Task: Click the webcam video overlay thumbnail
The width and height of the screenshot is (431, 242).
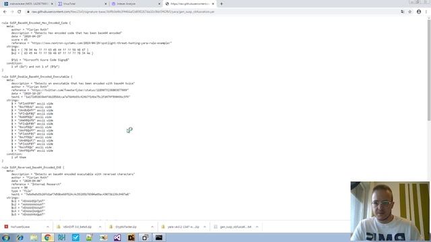Action: (x=390, y=211)
